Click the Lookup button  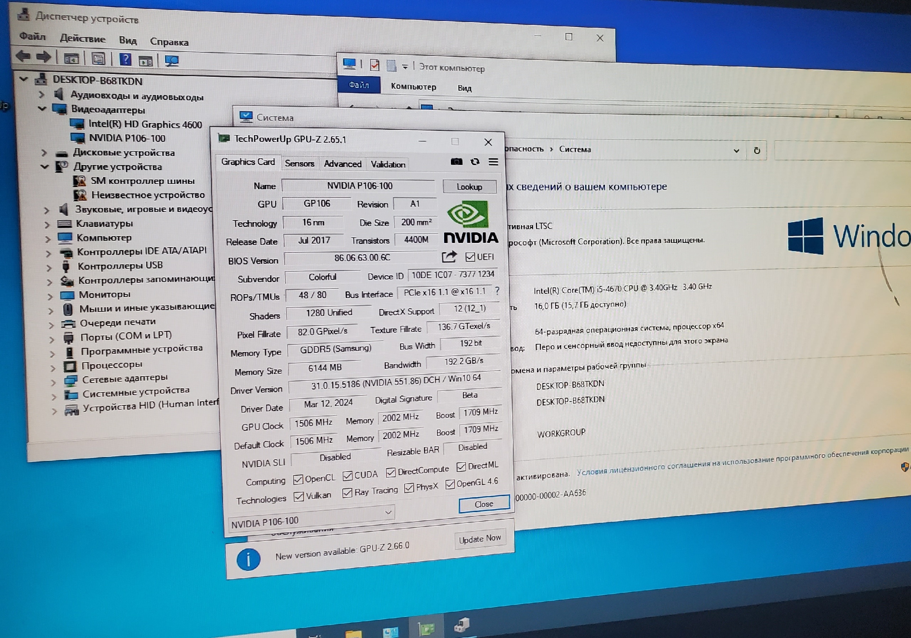(469, 187)
